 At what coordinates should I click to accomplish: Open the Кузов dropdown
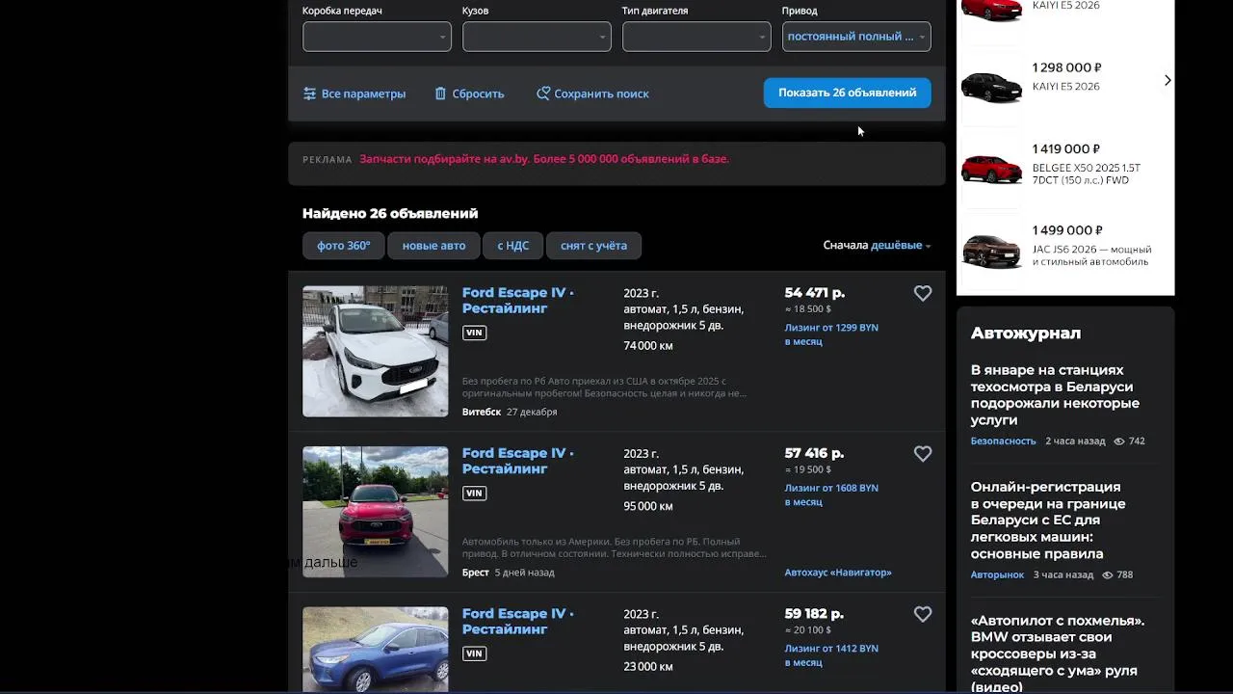(537, 37)
